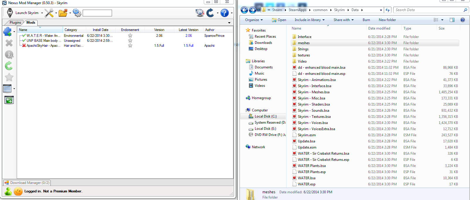This screenshot has height=200, width=470.
Task: Toggle the preview pane icon
Action: 452,20
